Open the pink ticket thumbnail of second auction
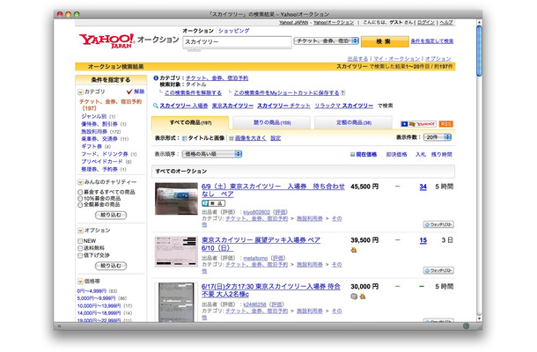The height and width of the screenshot is (352, 537). (176, 252)
